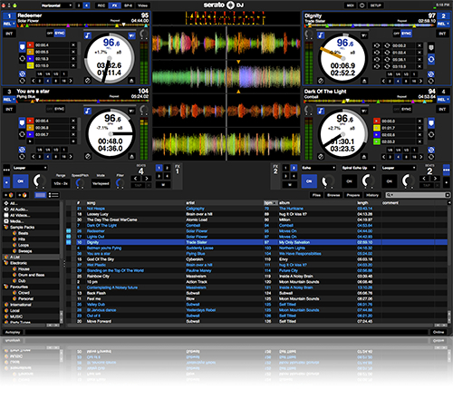Open cue points view on deck 4
The image size is (453, 399).
431,122
